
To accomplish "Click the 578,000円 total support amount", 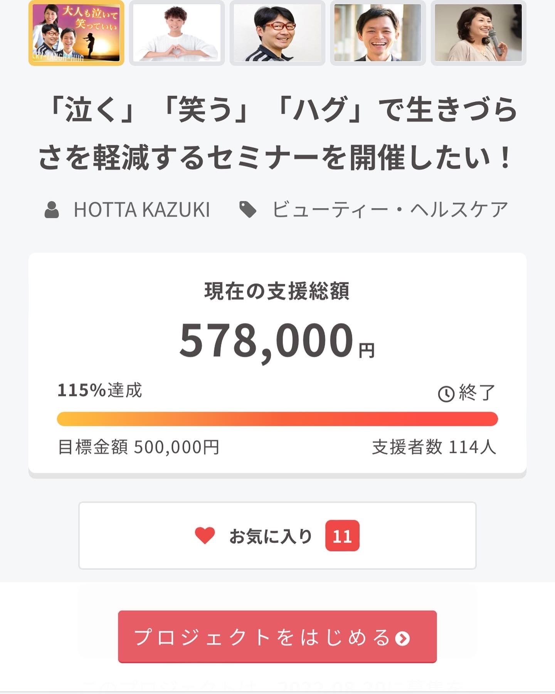I will [x=277, y=340].
